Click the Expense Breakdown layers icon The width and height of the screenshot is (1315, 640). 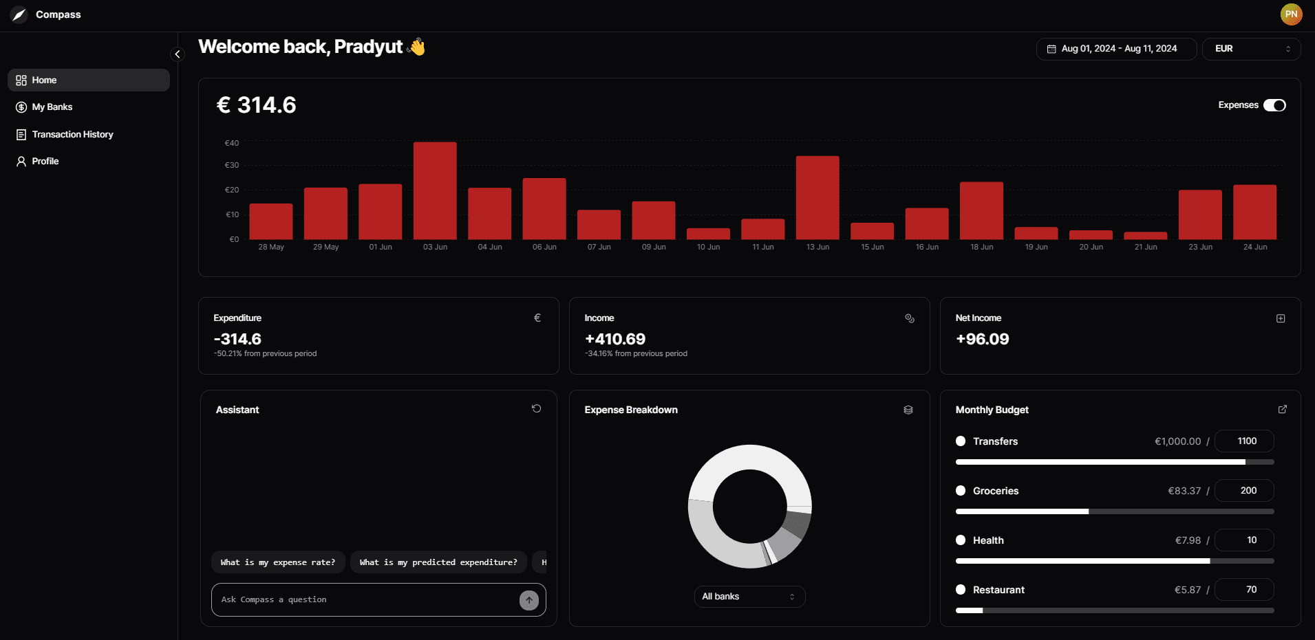click(908, 410)
